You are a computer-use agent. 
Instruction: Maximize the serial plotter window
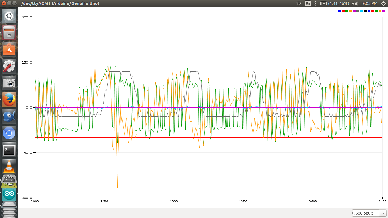point(14,3)
